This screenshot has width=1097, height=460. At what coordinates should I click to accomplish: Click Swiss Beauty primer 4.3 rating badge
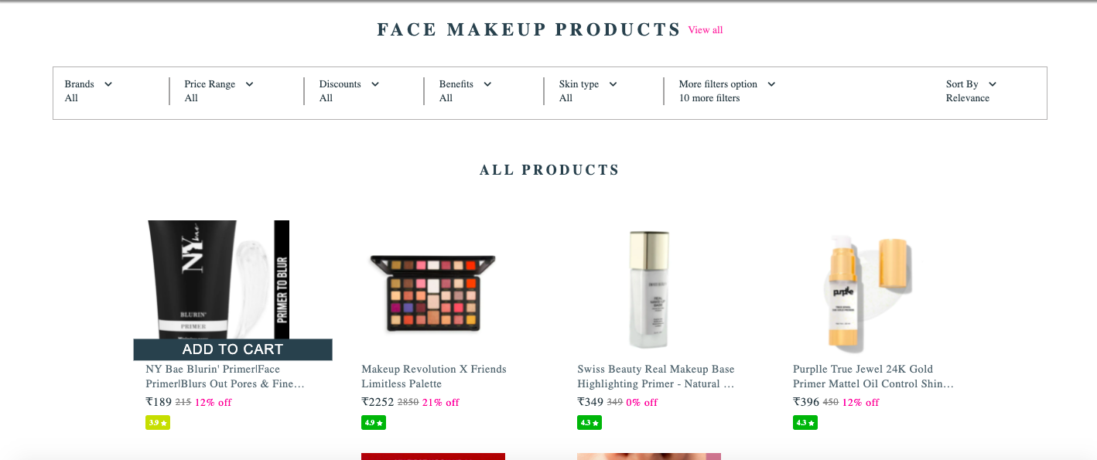pos(590,423)
